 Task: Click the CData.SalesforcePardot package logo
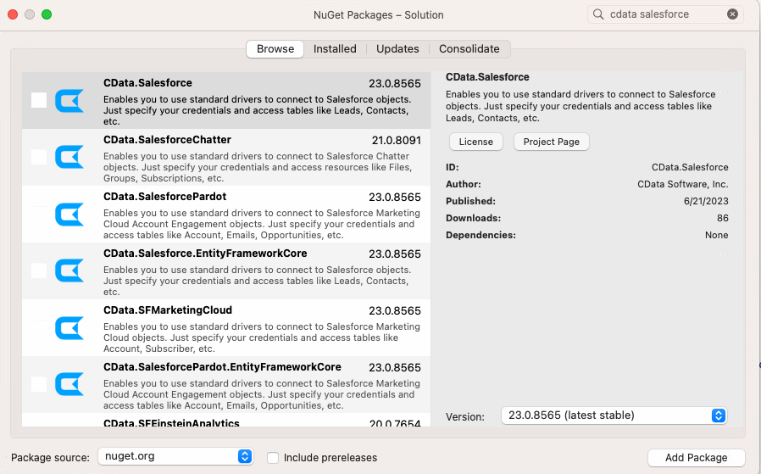tap(69, 215)
